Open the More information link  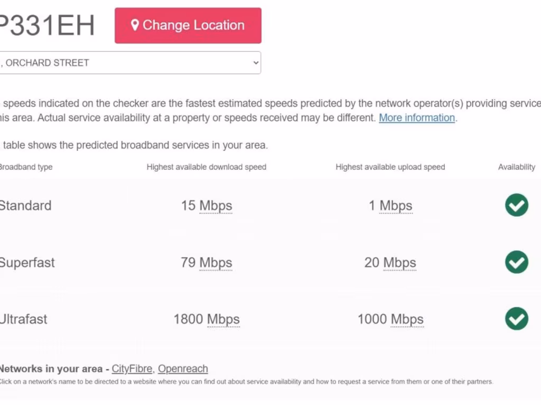(x=417, y=118)
